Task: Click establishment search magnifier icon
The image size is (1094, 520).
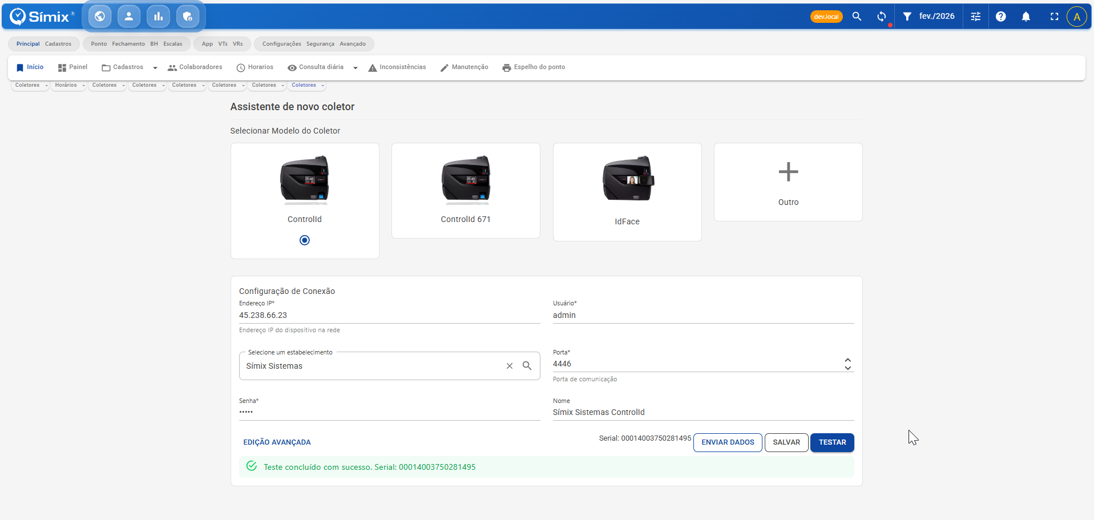Action: pos(527,366)
